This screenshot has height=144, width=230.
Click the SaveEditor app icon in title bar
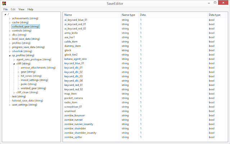point(3,3)
